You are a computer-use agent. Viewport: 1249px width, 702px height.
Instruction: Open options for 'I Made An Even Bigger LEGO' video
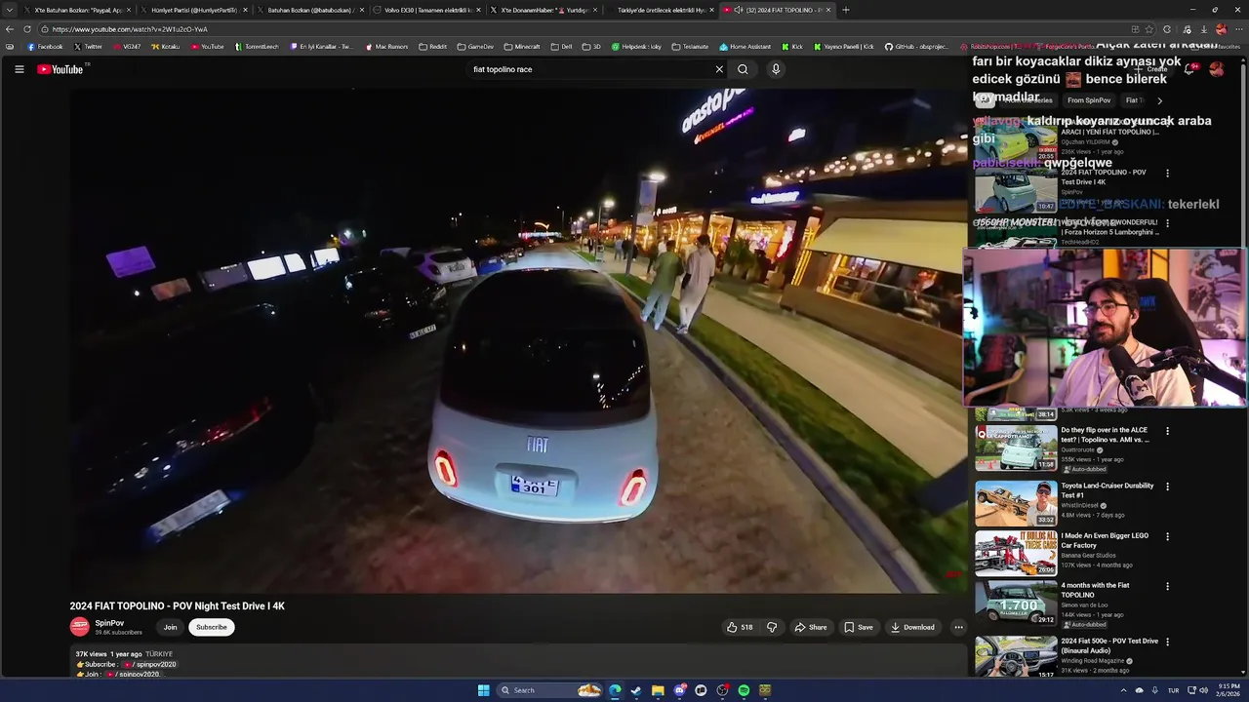coord(1167,536)
